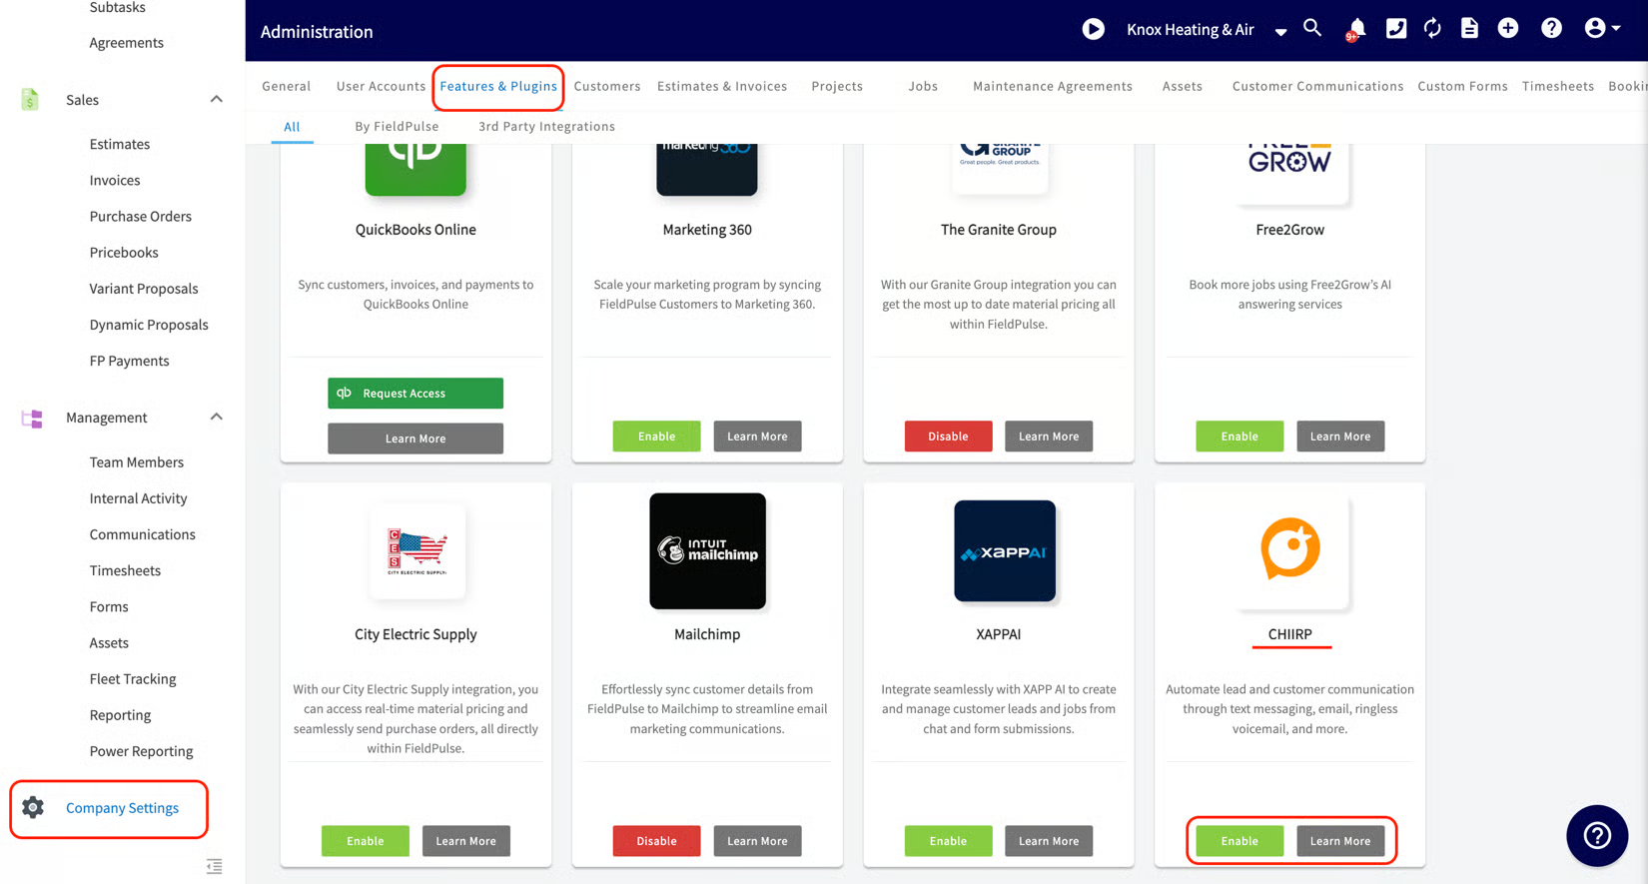Open the top bar help question mark

tap(1551, 28)
